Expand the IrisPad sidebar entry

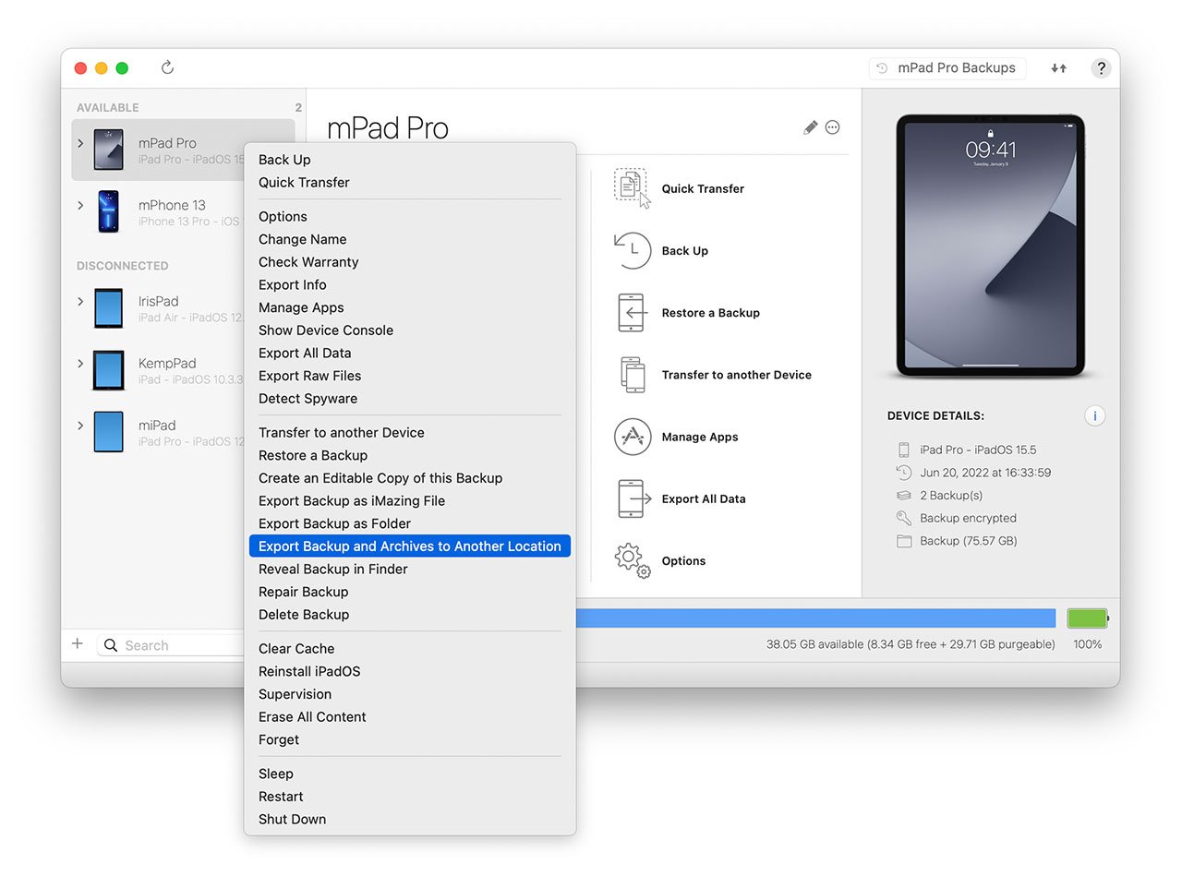[x=80, y=301]
